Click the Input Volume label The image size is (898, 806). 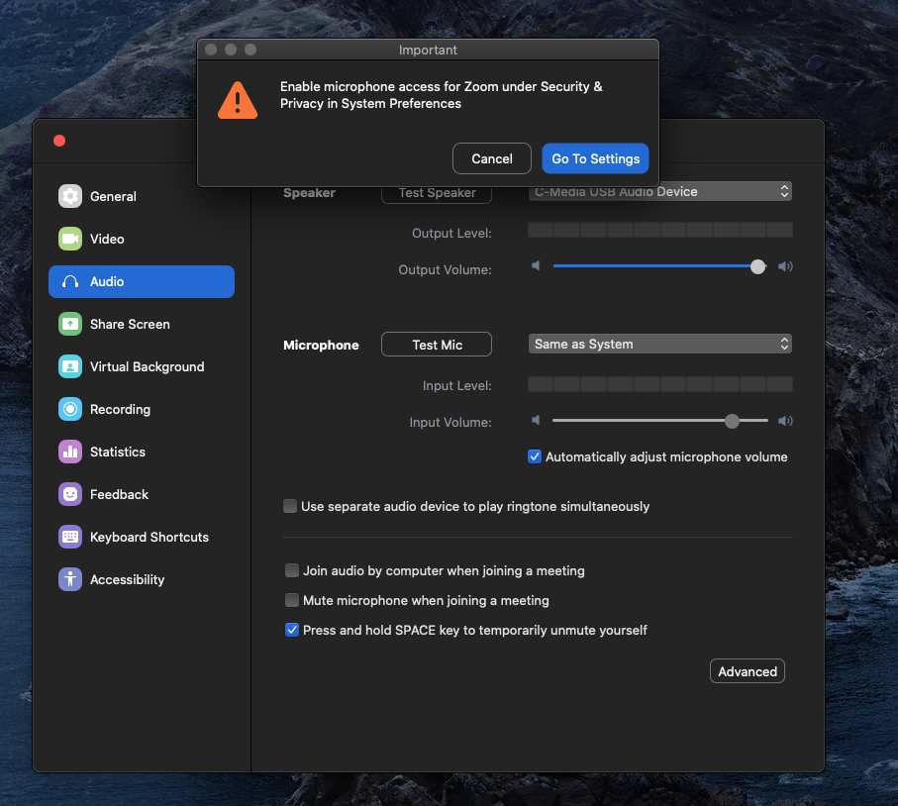(450, 422)
